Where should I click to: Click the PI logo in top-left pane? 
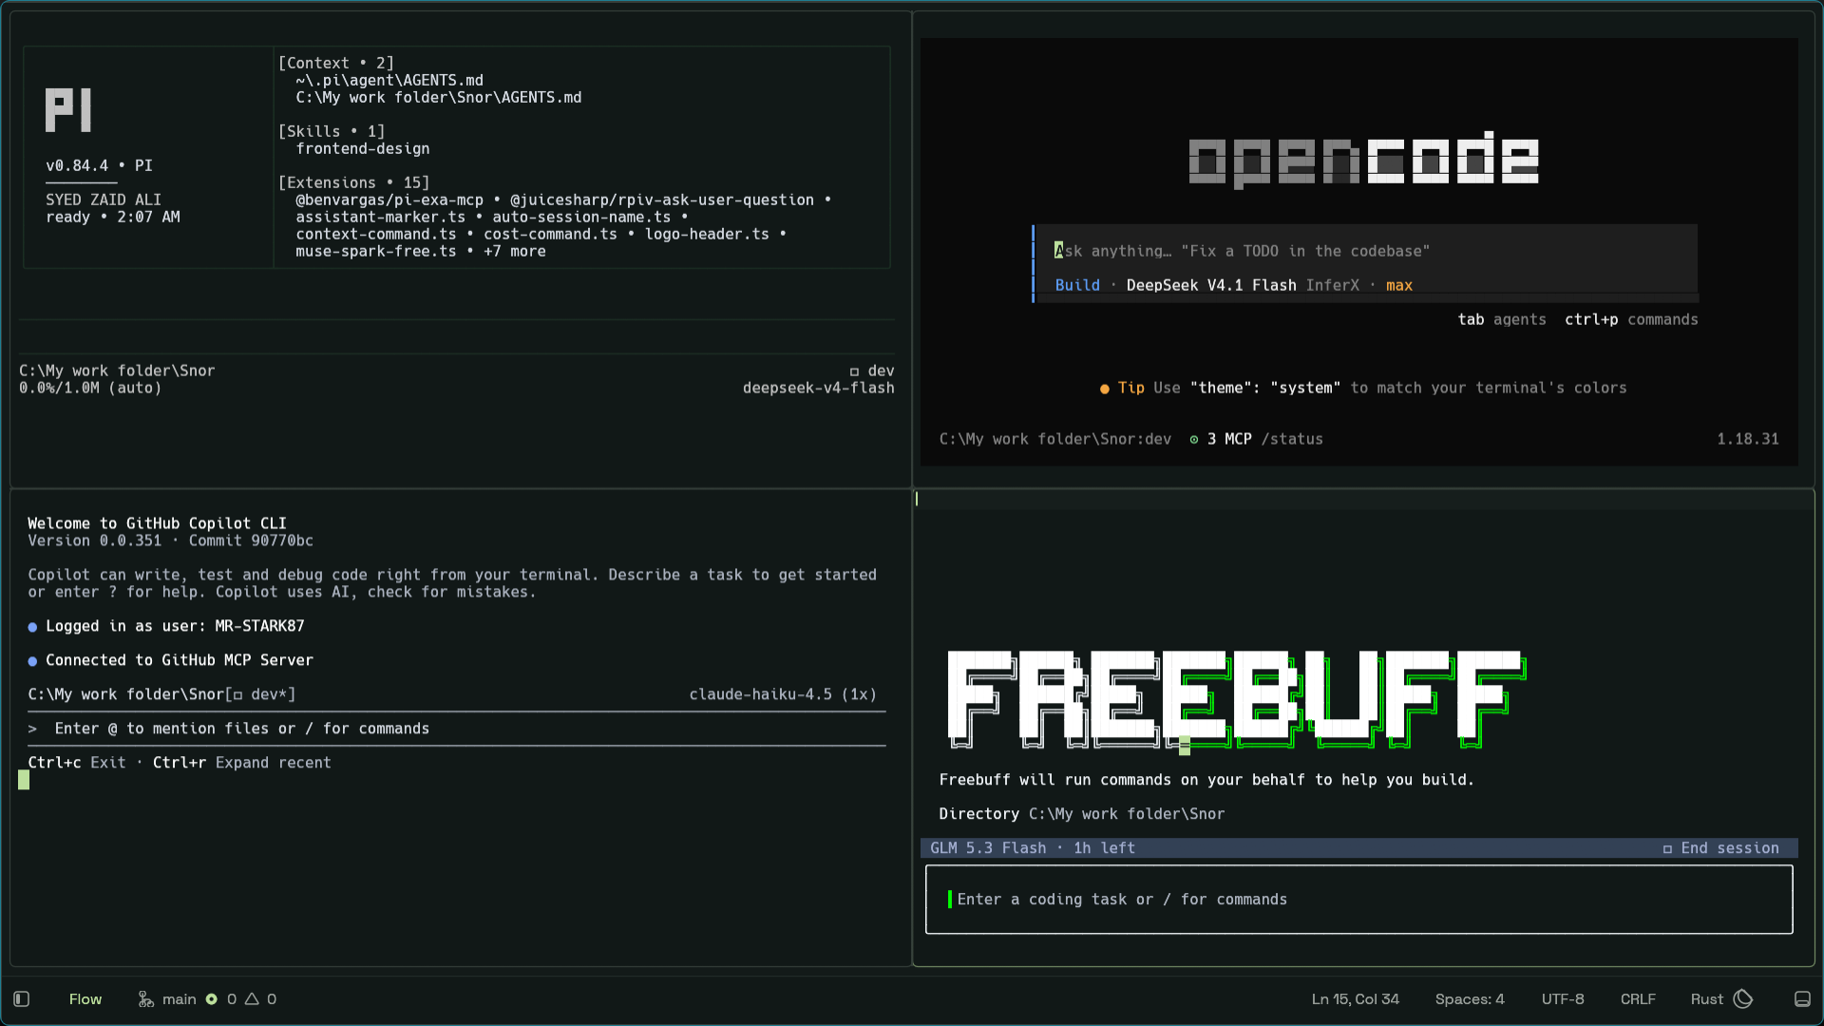68,110
